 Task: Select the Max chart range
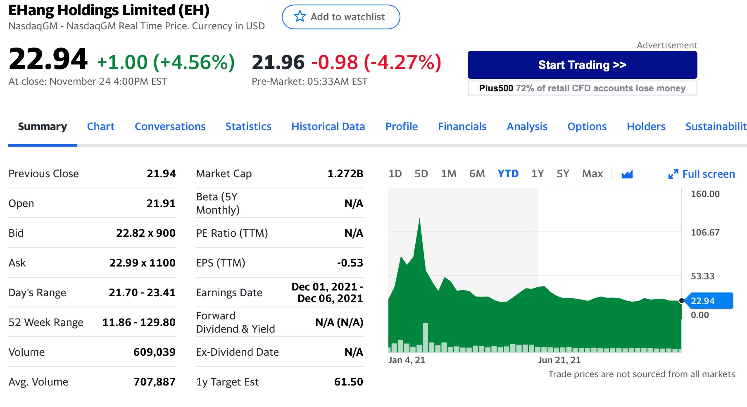click(x=592, y=174)
